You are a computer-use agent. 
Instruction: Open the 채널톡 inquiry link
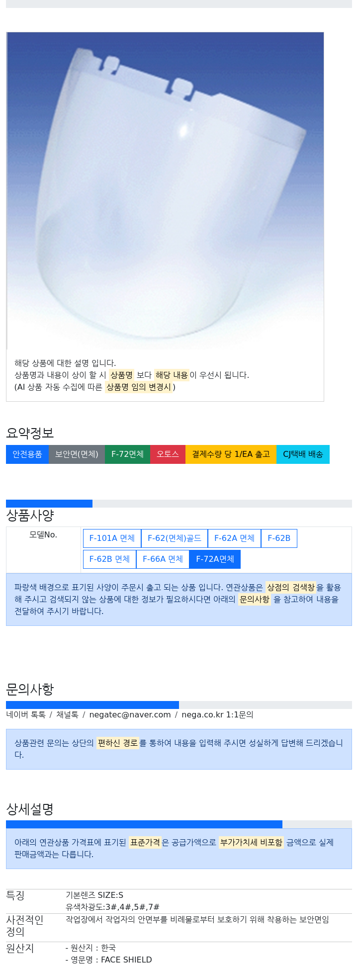click(67, 715)
